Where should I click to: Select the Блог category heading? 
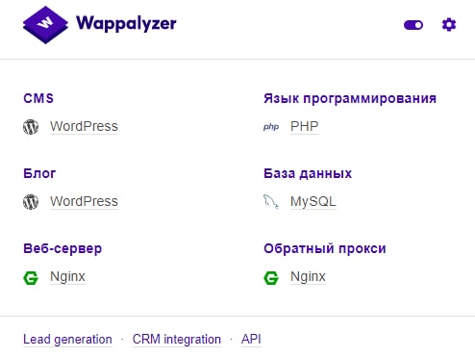pos(39,173)
